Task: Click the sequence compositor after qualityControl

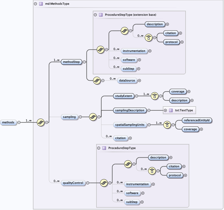Action: point(104,183)
